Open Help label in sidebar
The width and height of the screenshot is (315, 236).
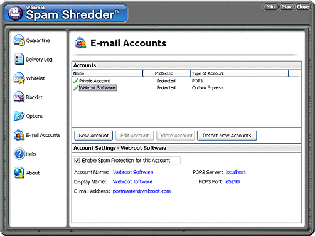pyautogui.click(x=31, y=154)
